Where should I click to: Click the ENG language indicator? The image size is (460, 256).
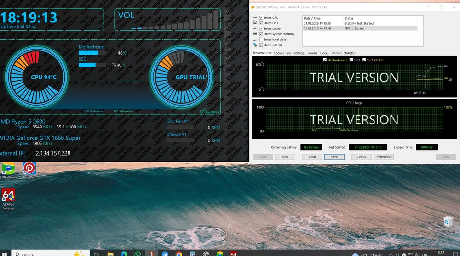[425, 255]
